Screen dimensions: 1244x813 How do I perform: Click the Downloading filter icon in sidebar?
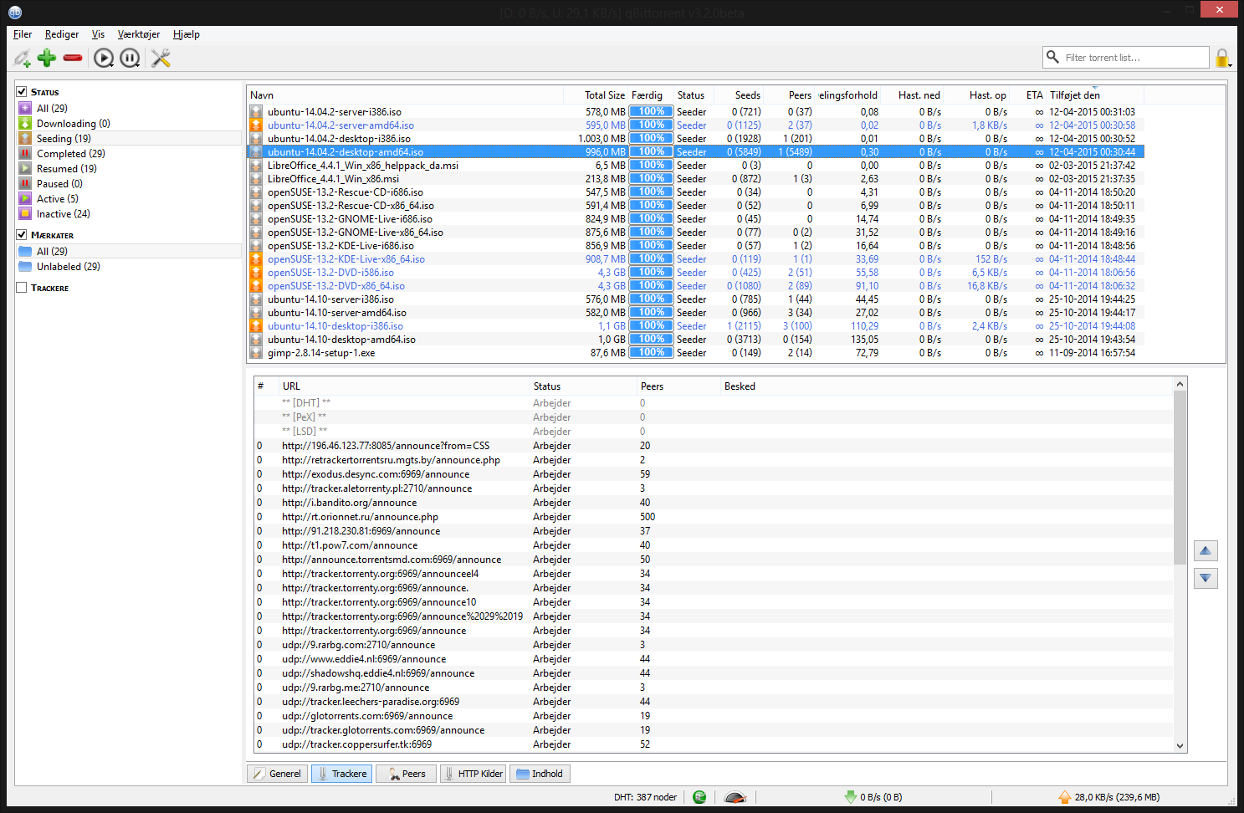26,123
